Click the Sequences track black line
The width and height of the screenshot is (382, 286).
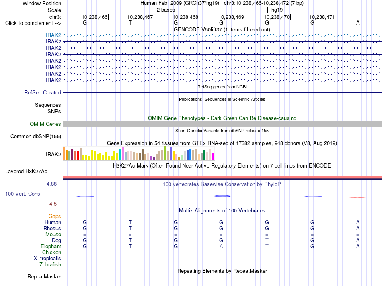coord(222,105)
